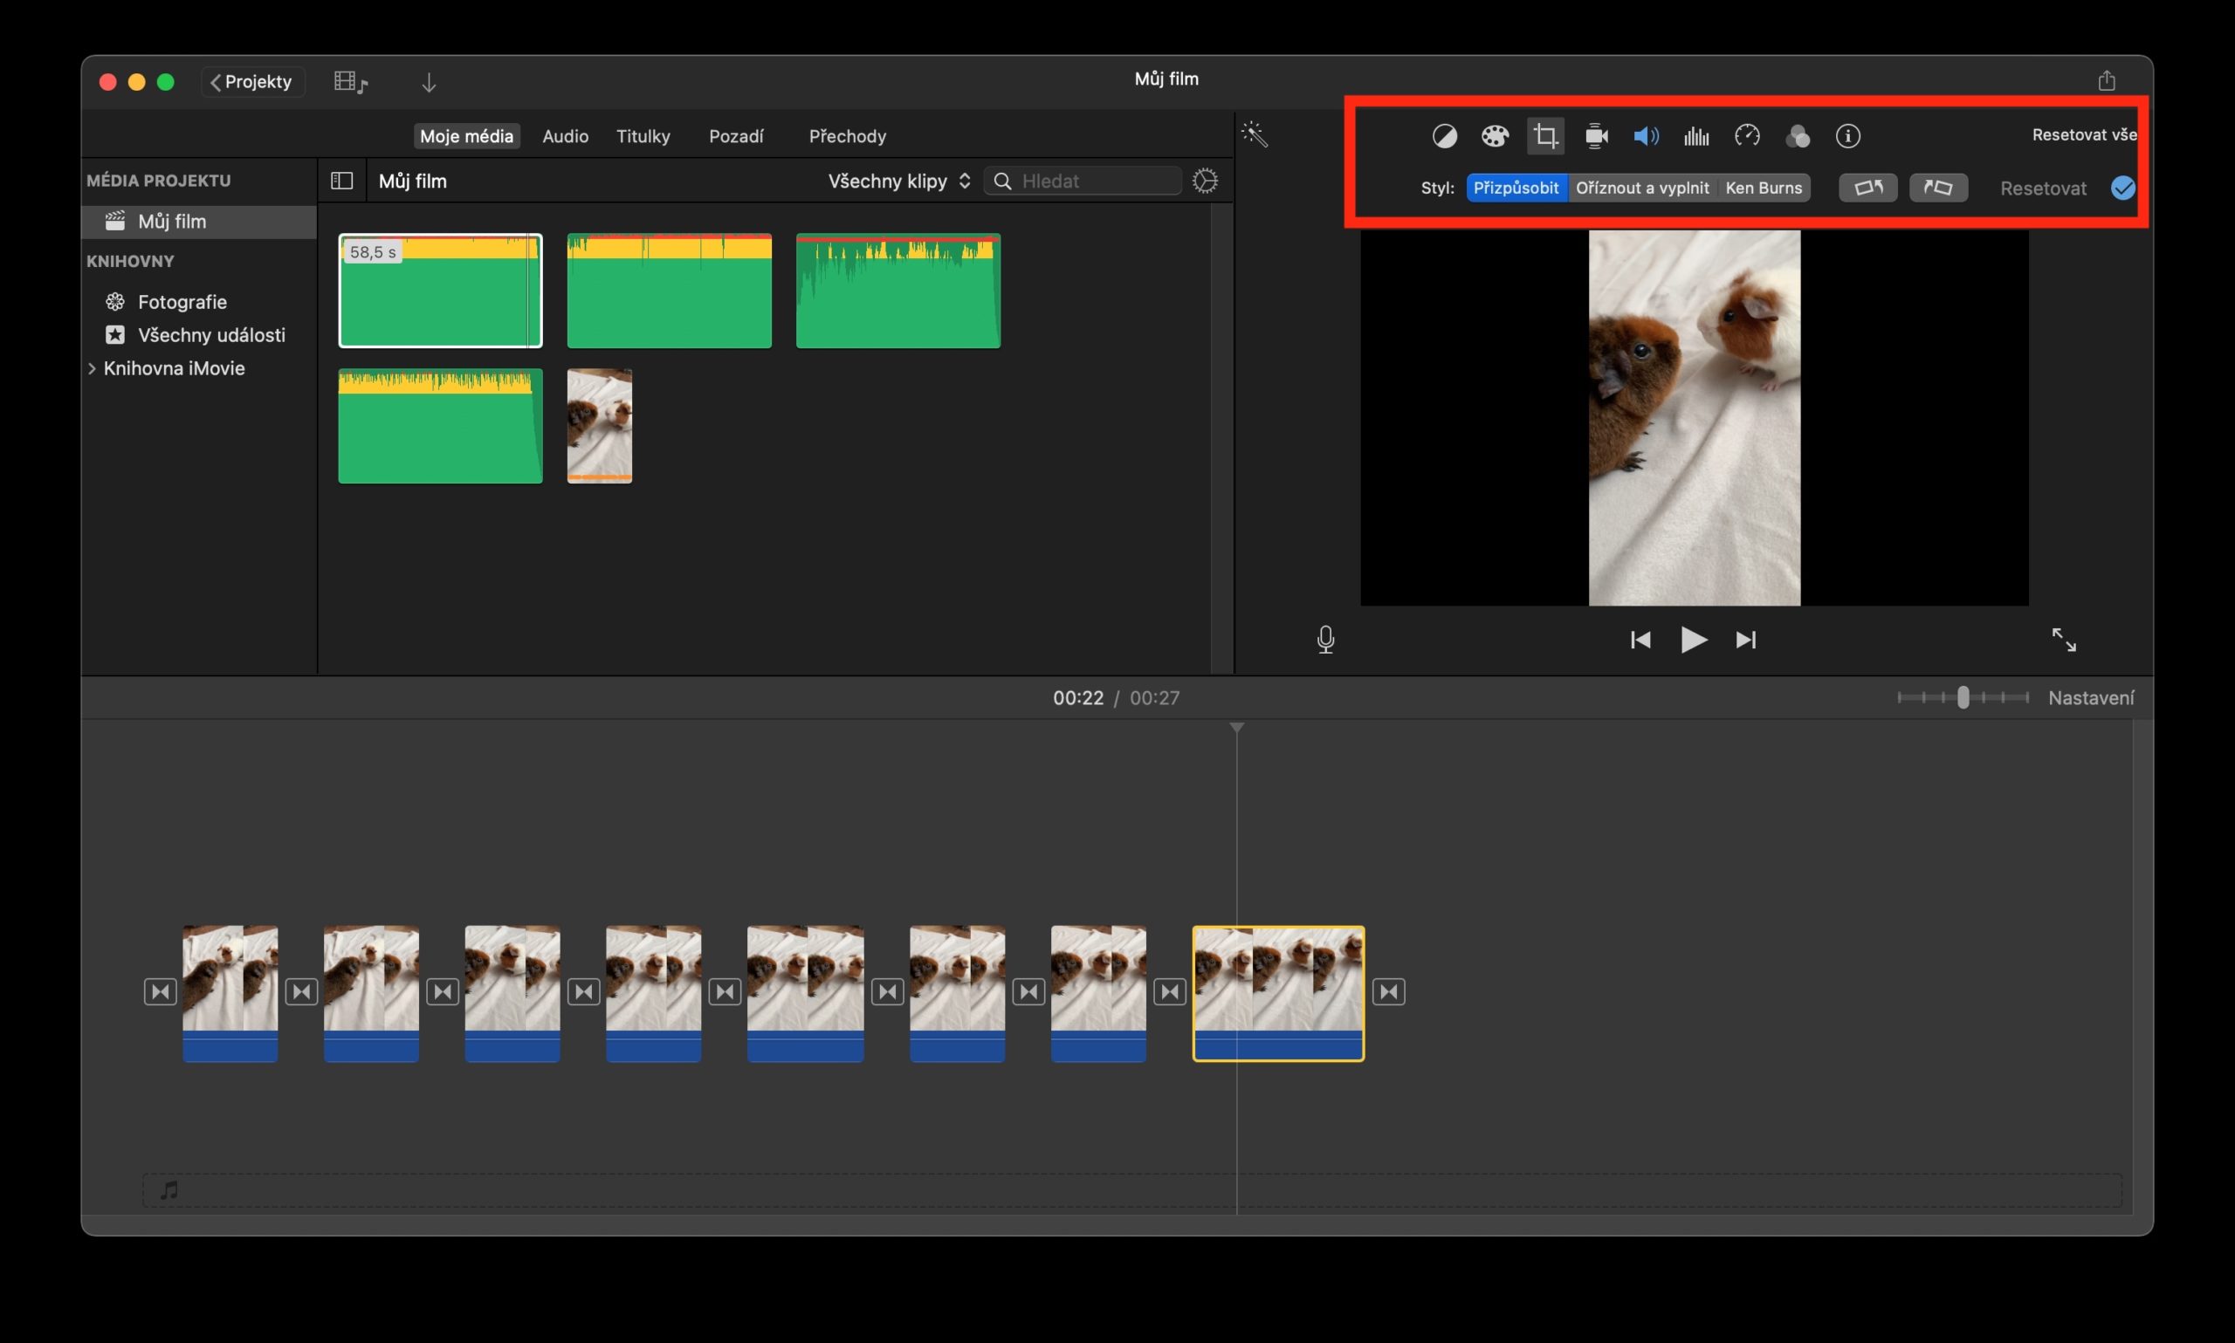Viewport: 2235px width, 1343px height.
Task: Open the Color Correction palette tool
Action: pyautogui.click(x=1496, y=136)
